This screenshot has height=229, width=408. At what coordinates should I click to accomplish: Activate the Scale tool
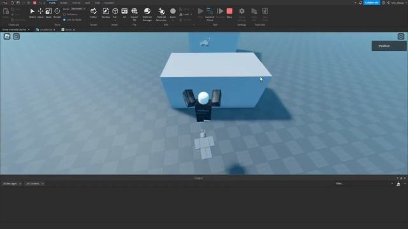(x=48, y=13)
